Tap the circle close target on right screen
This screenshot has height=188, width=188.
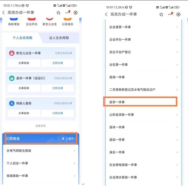pos(178,15)
